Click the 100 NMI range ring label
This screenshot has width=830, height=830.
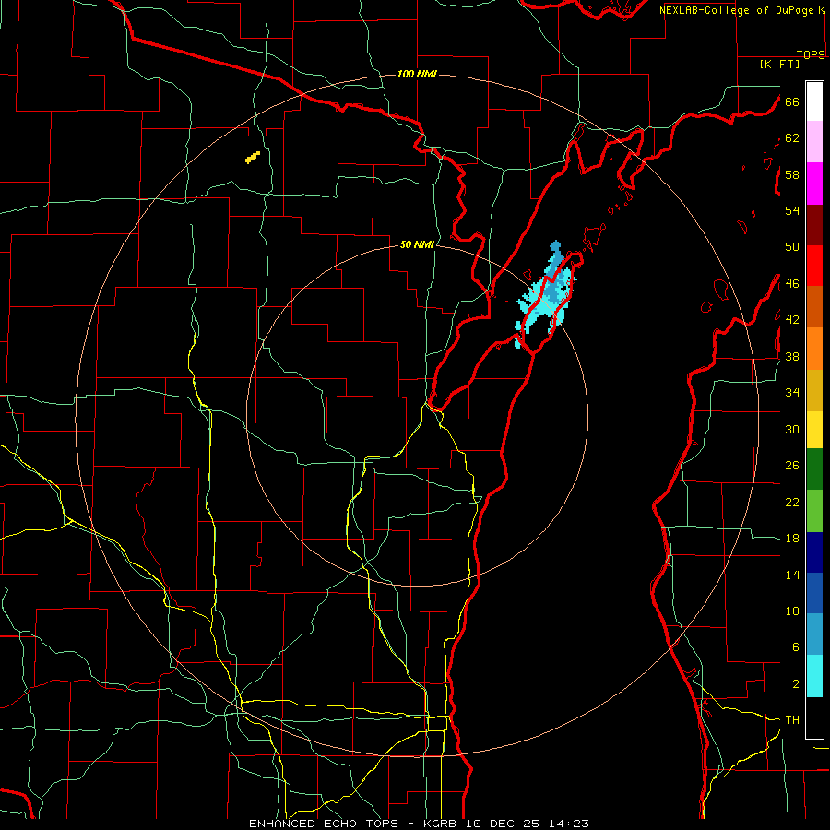pos(417,74)
